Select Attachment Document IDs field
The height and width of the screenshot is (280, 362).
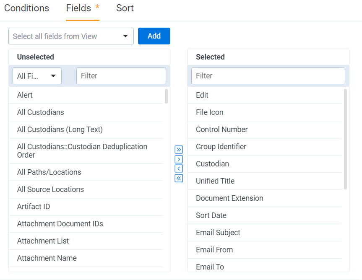click(86, 224)
